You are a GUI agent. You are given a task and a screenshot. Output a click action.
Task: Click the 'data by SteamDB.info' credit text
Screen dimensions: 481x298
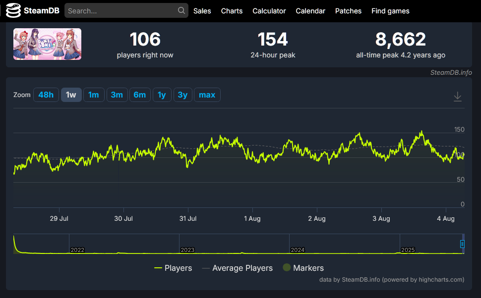[x=392, y=280]
